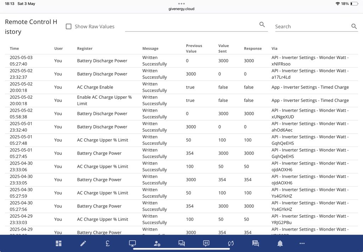Click the Register column header
The image size is (363, 252).
pos(85,48)
